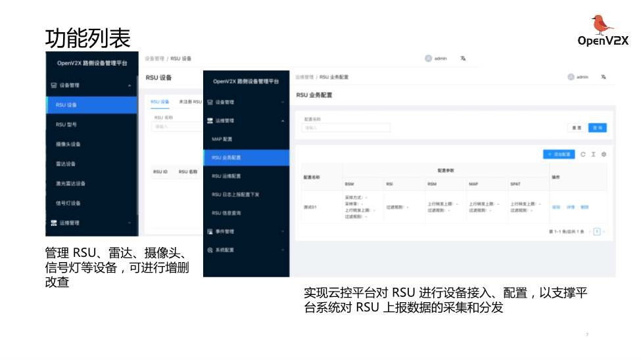Expand 设备管理 chevron in right sidebar
The height and width of the screenshot is (360, 641).
pos(283,102)
